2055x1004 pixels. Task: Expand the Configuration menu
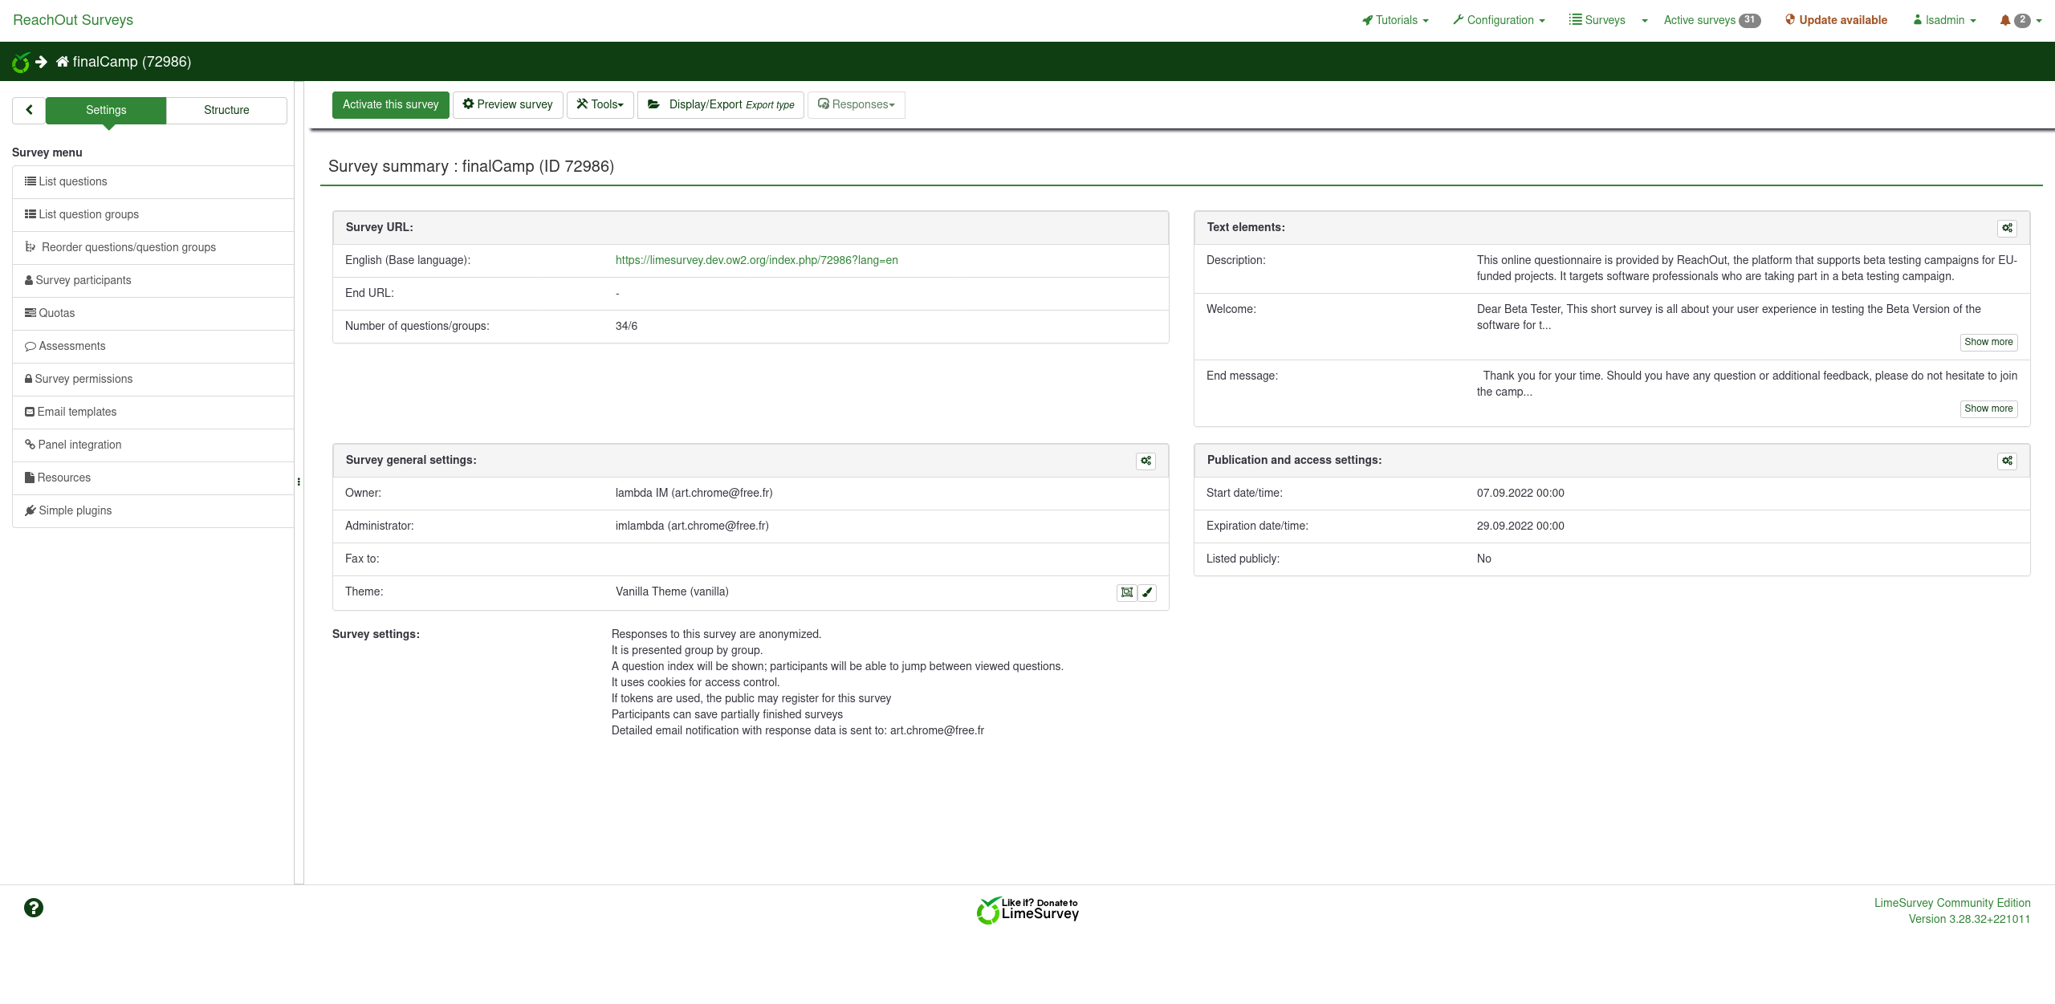tap(1499, 20)
